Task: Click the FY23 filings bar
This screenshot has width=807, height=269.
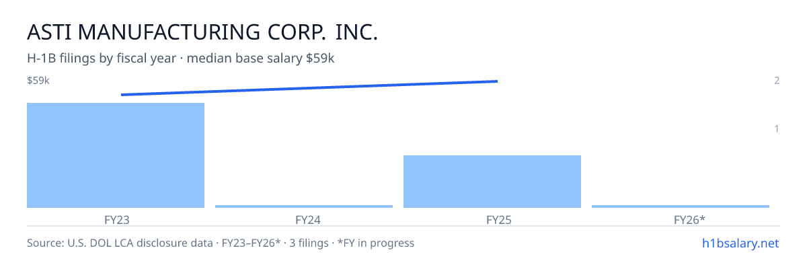Action: [x=116, y=155]
